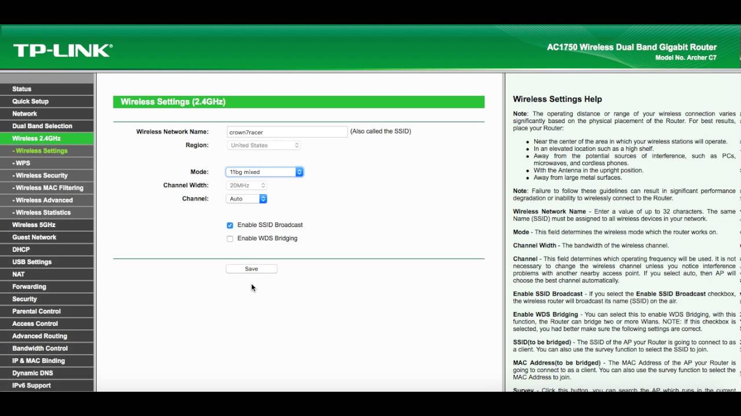Click the 'Region:' field label
Viewport: 741px width, 416px height.
click(x=197, y=145)
